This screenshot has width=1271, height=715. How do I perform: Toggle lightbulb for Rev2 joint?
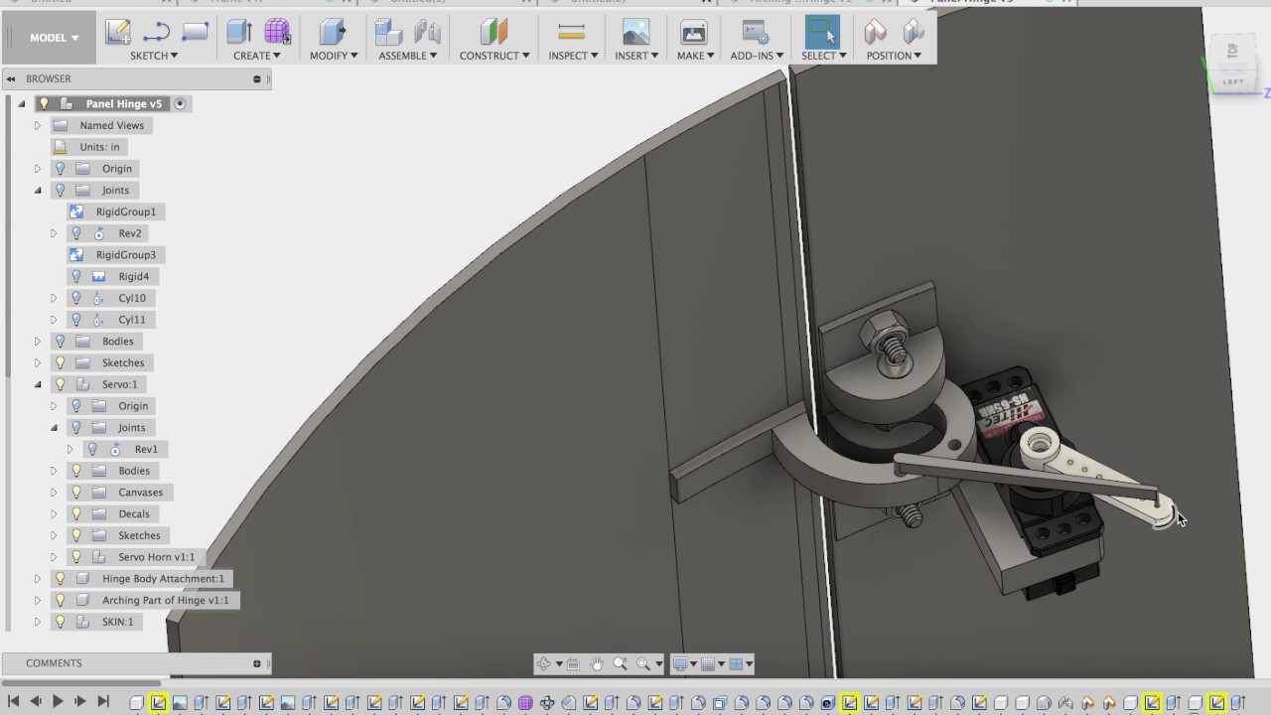tap(76, 233)
